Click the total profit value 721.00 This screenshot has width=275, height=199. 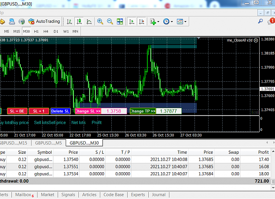[x=262, y=181]
